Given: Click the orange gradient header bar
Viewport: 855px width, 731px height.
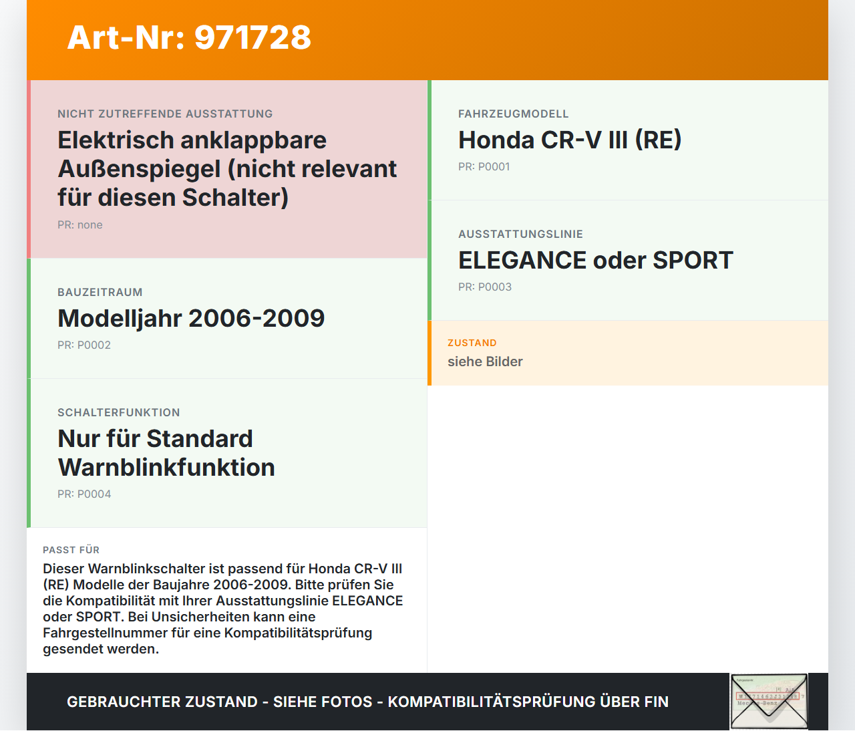Looking at the screenshot, I should click(427, 39).
